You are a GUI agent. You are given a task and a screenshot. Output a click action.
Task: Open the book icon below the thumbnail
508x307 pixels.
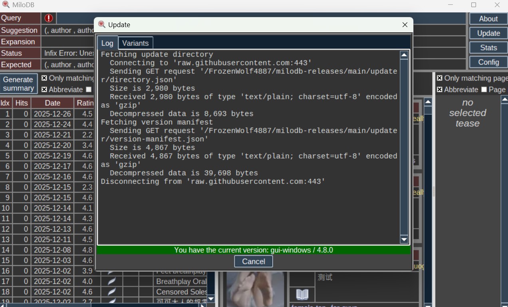coord(302,295)
